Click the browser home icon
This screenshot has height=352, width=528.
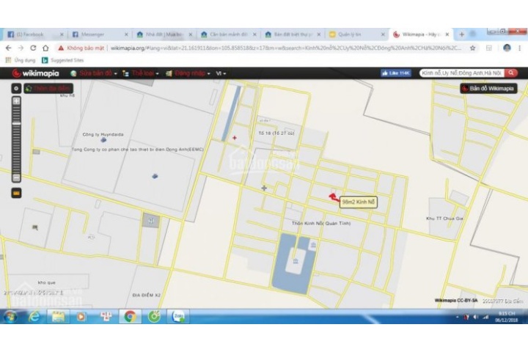click(x=45, y=48)
